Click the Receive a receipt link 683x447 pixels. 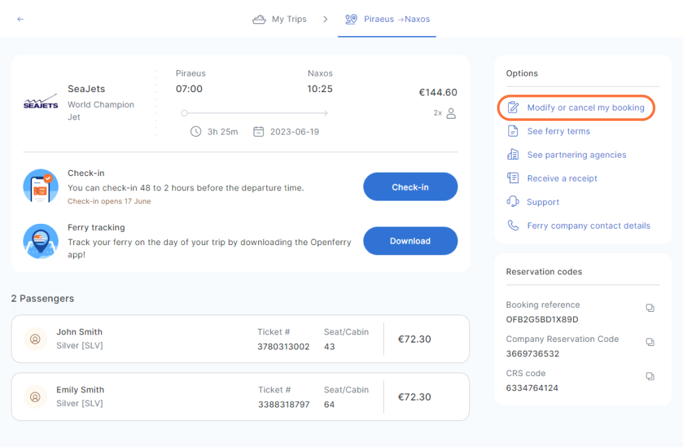click(x=562, y=178)
